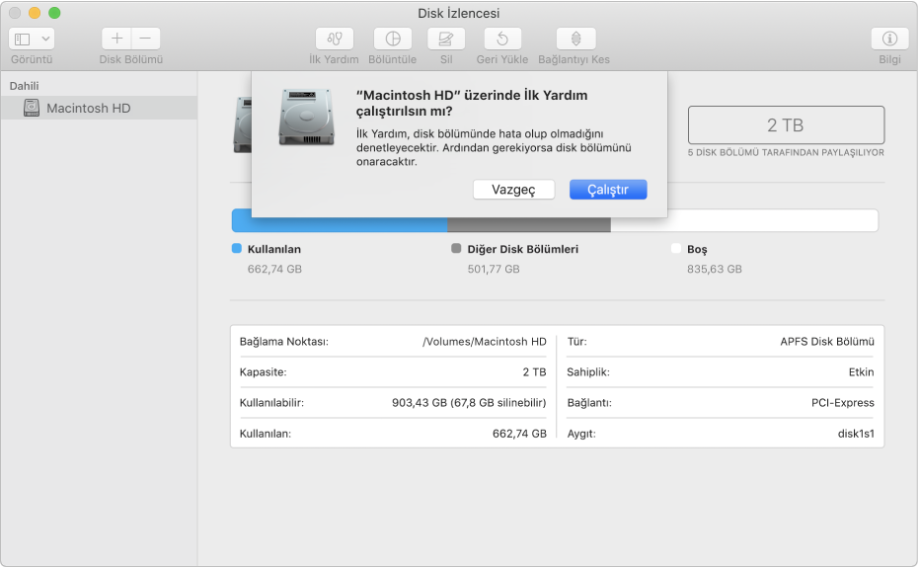Click the APFS Disk Bölümü type value
The image size is (919, 568).
tap(827, 342)
